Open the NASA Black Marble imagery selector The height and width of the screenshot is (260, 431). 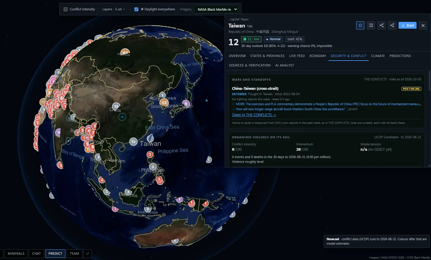(x=216, y=9)
